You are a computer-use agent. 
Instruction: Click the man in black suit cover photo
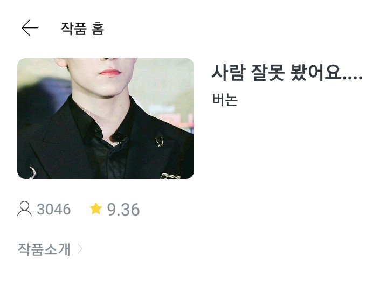coord(106,119)
